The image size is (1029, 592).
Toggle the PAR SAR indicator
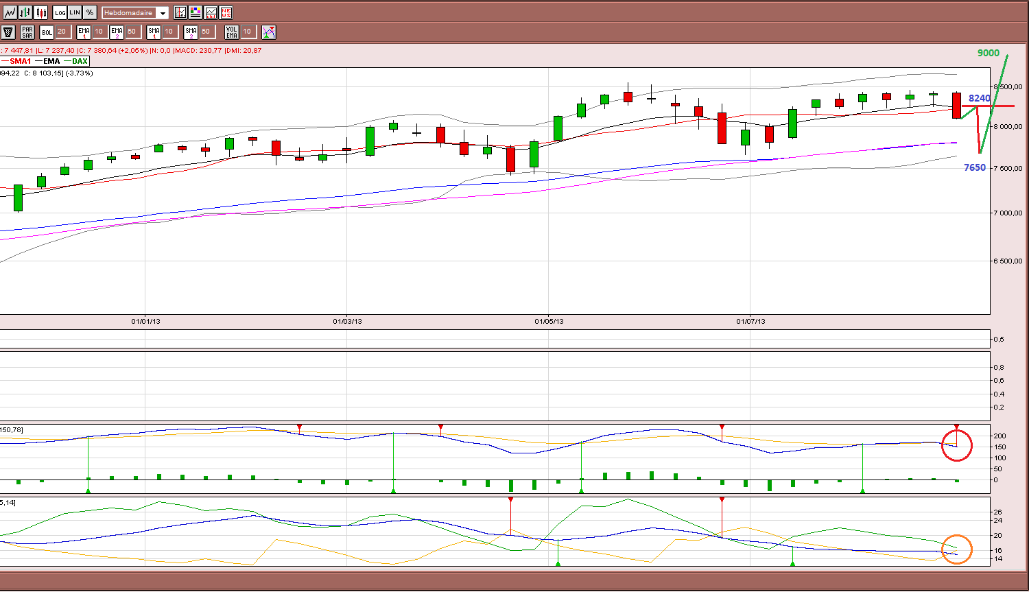pos(27,32)
